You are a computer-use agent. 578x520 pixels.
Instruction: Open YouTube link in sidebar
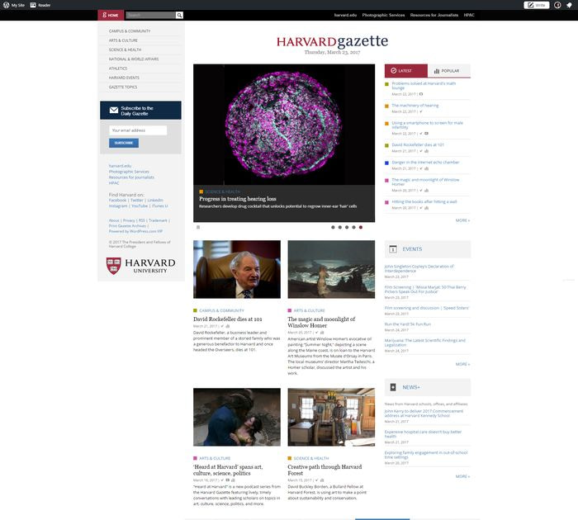(x=140, y=206)
